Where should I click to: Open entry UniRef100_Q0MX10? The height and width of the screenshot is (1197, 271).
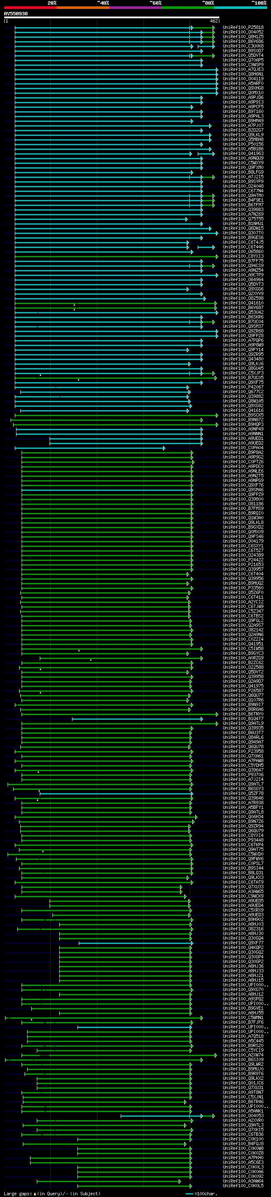pyautogui.click(x=243, y=93)
